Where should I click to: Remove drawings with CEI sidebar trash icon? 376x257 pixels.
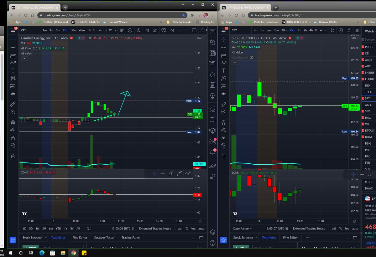(13, 156)
